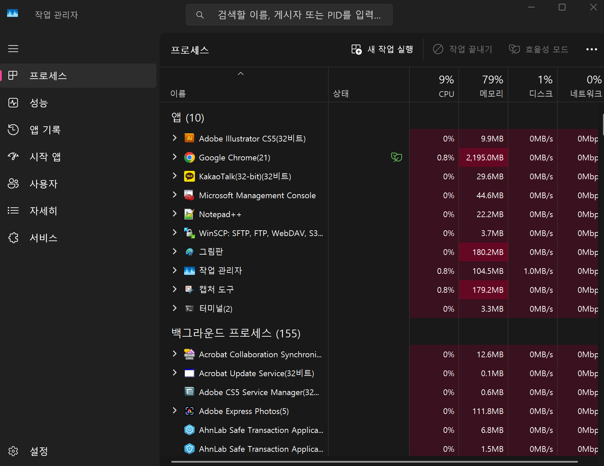Image resolution: width=604 pixels, height=466 pixels.
Task: Click the 서비스 services puzzle icon
Action: point(13,238)
